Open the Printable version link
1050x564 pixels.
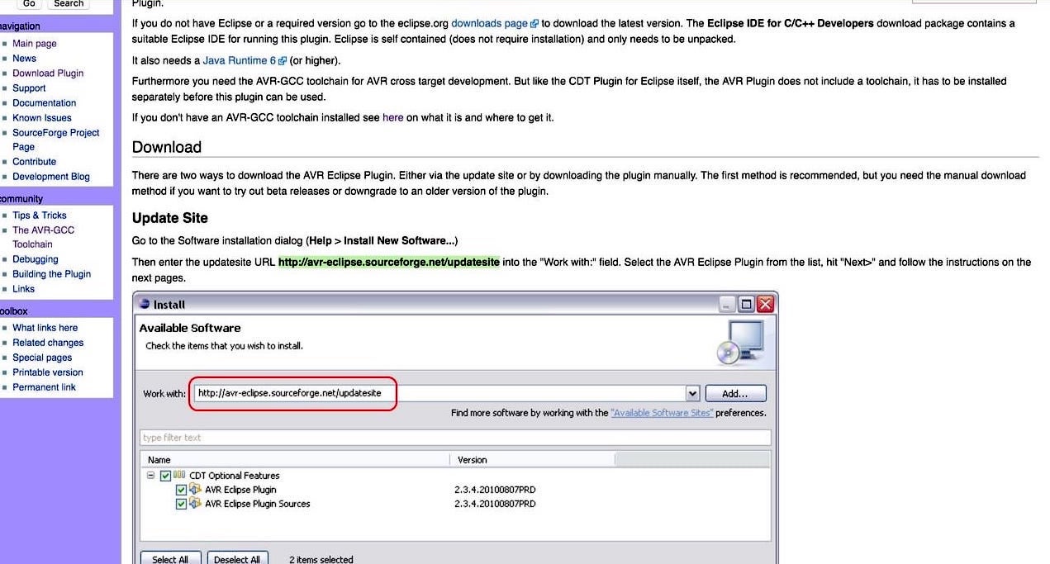[x=48, y=372]
